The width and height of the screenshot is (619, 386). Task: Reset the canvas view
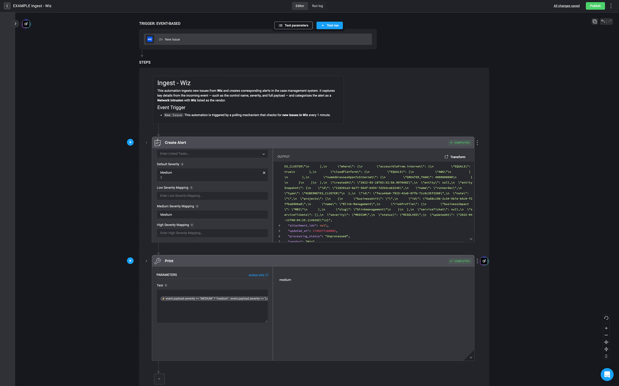coord(606,318)
